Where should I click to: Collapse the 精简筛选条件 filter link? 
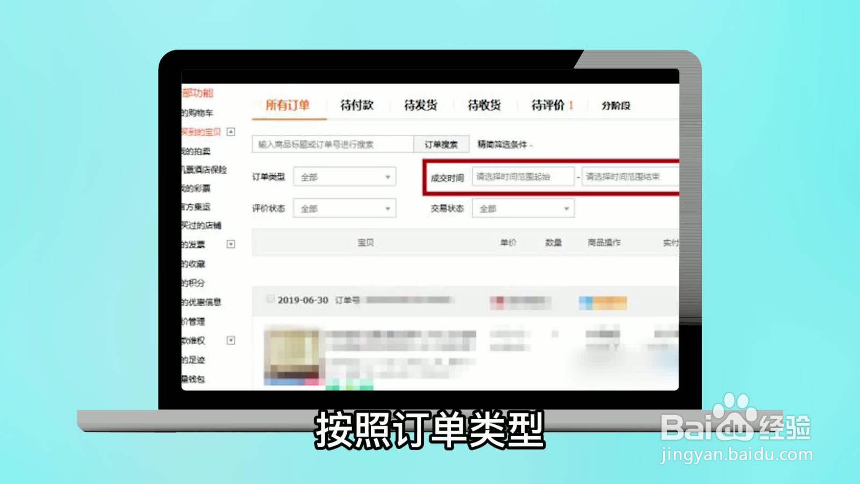tap(505, 144)
